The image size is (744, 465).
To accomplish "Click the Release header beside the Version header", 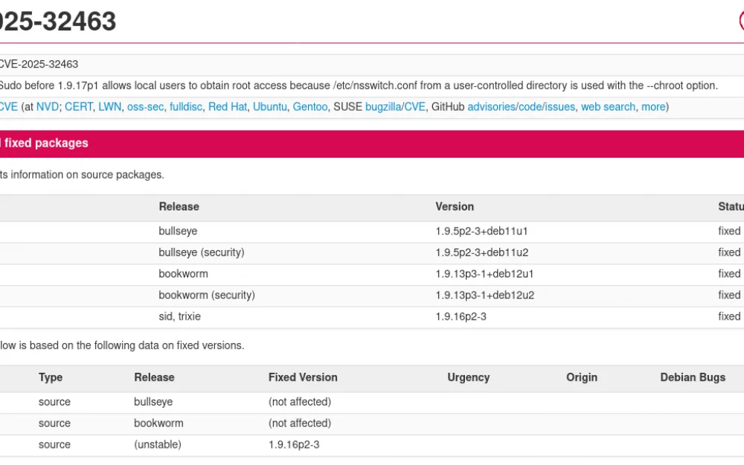I will (179, 207).
